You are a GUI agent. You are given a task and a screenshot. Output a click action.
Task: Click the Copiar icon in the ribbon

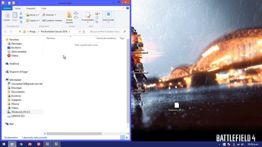click(7, 17)
